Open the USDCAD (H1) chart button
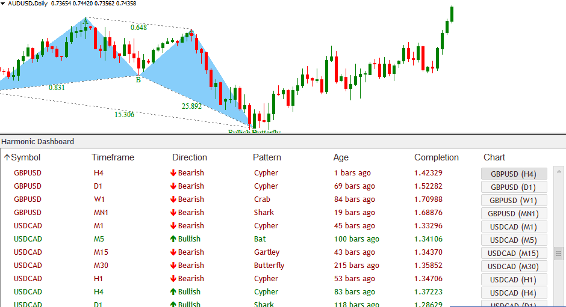The width and height of the screenshot is (566, 307). [x=514, y=279]
